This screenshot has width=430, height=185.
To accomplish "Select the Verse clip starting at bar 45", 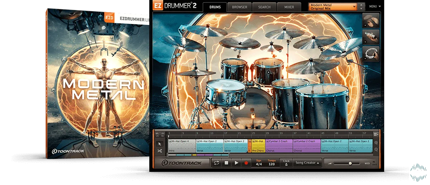I will (335, 146).
